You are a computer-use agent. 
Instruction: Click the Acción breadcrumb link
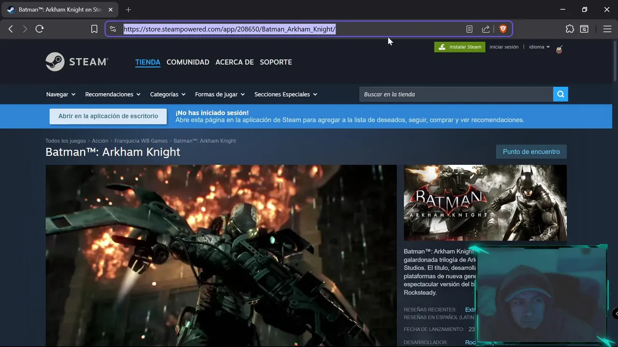[100, 141]
